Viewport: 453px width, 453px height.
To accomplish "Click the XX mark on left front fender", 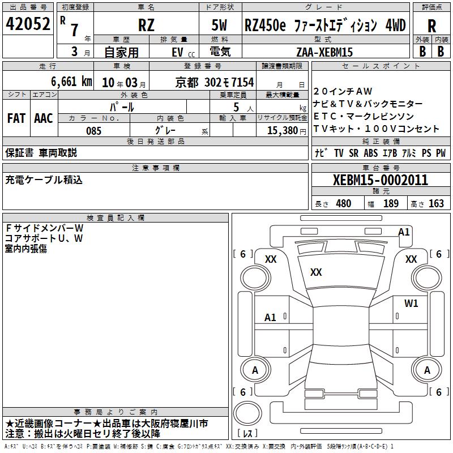I will tap(271, 259).
